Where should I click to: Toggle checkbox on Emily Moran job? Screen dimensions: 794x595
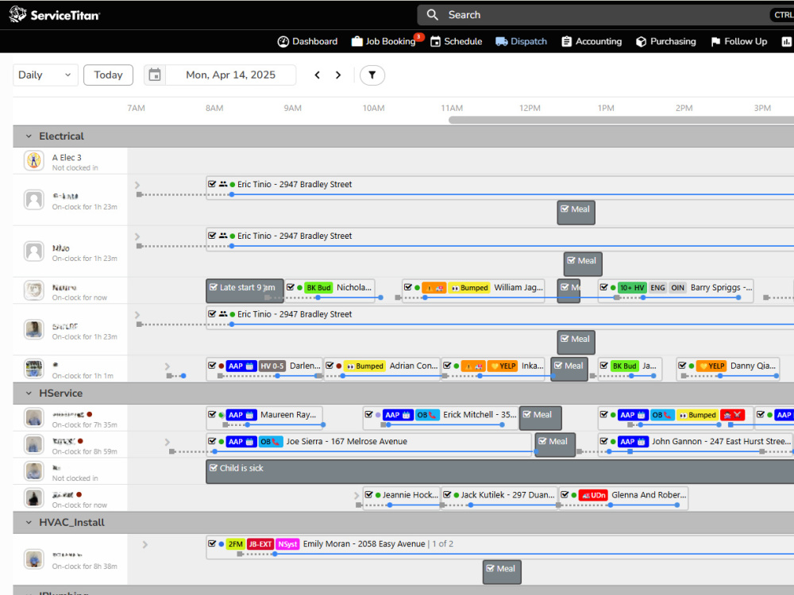[212, 544]
